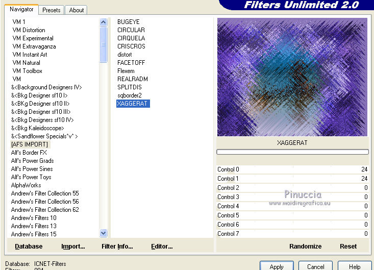
Task: Select the &<Bkg Kaleidoscope> category
Action: pos(37,128)
